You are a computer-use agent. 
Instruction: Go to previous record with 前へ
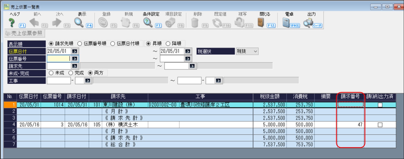point(34,23)
